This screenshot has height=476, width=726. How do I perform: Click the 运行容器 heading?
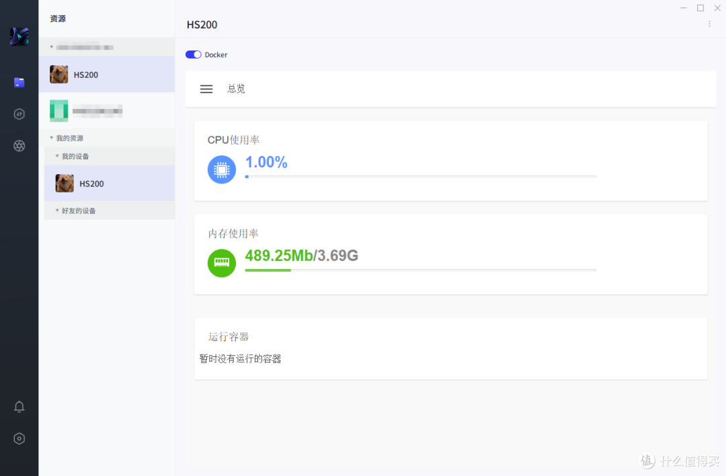pos(229,337)
